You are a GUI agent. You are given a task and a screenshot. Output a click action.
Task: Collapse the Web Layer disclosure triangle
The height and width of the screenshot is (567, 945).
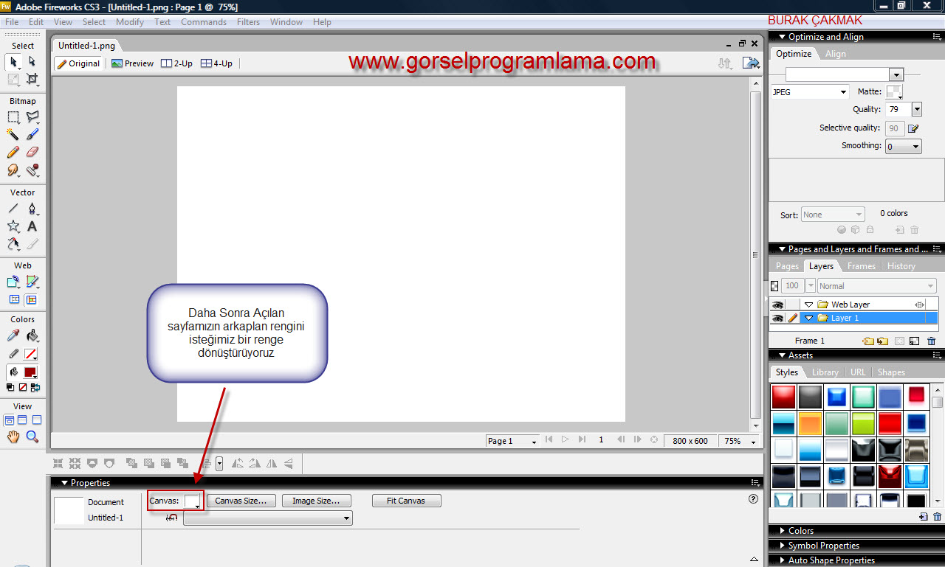[808, 305]
